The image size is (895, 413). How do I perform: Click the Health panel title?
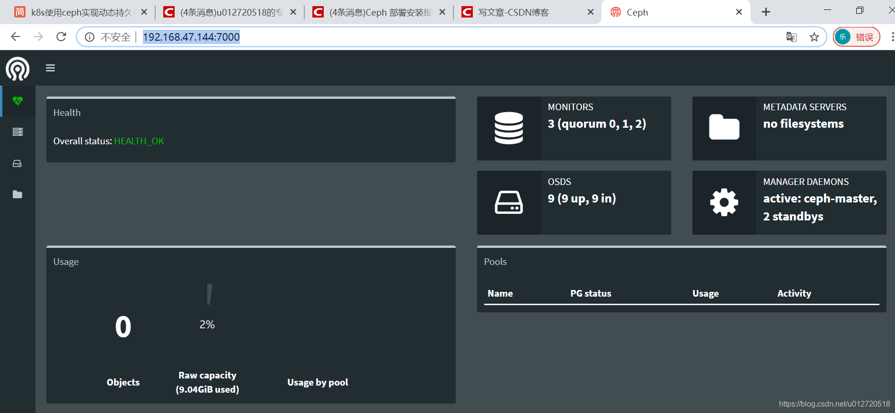[x=67, y=113]
